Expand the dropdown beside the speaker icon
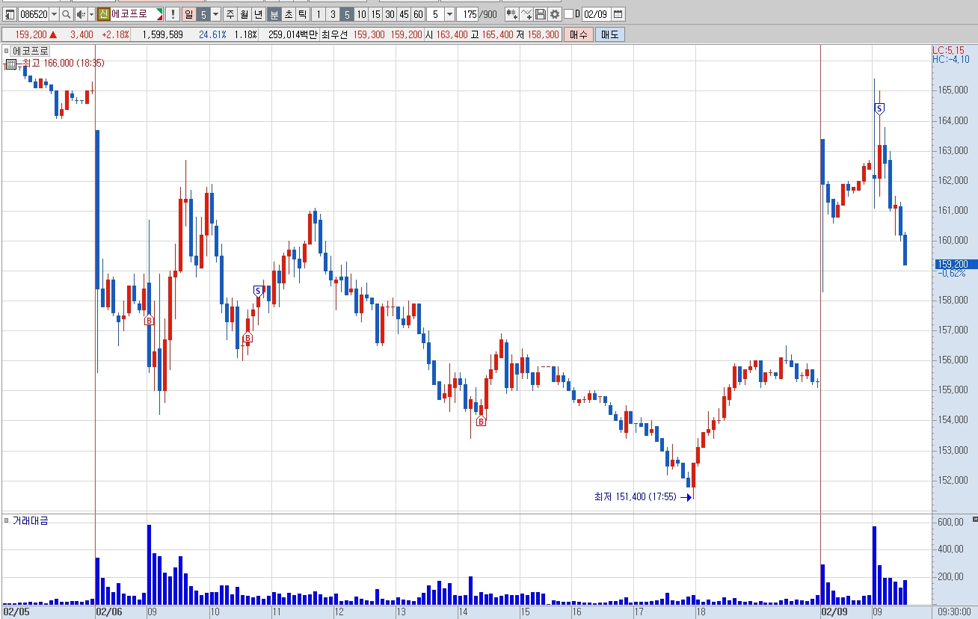The width and height of the screenshot is (978, 619). point(91,14)
